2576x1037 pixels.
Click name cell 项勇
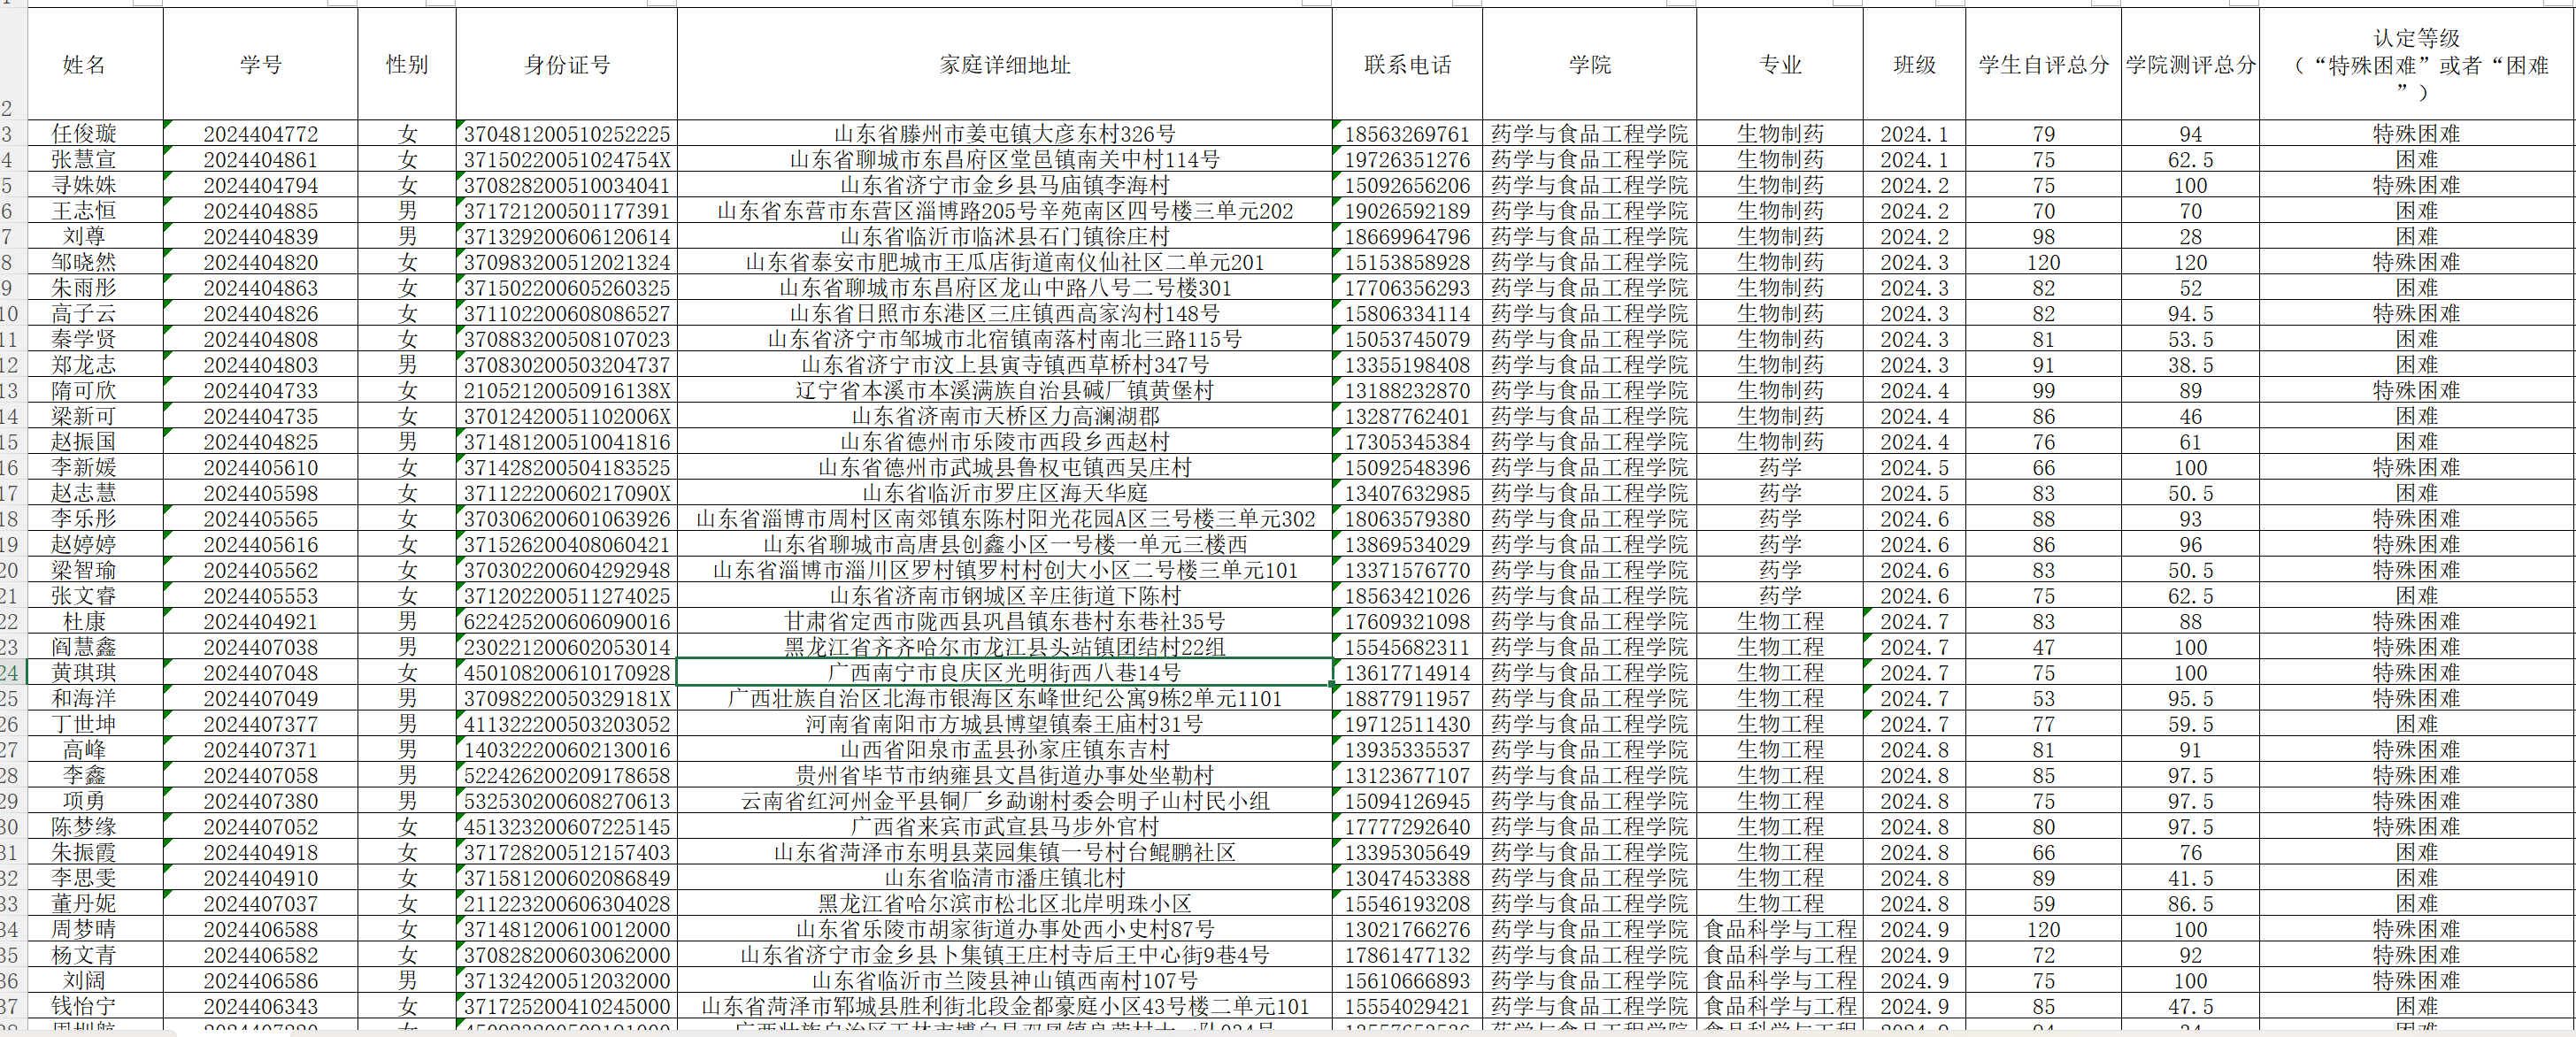point(84,801)
